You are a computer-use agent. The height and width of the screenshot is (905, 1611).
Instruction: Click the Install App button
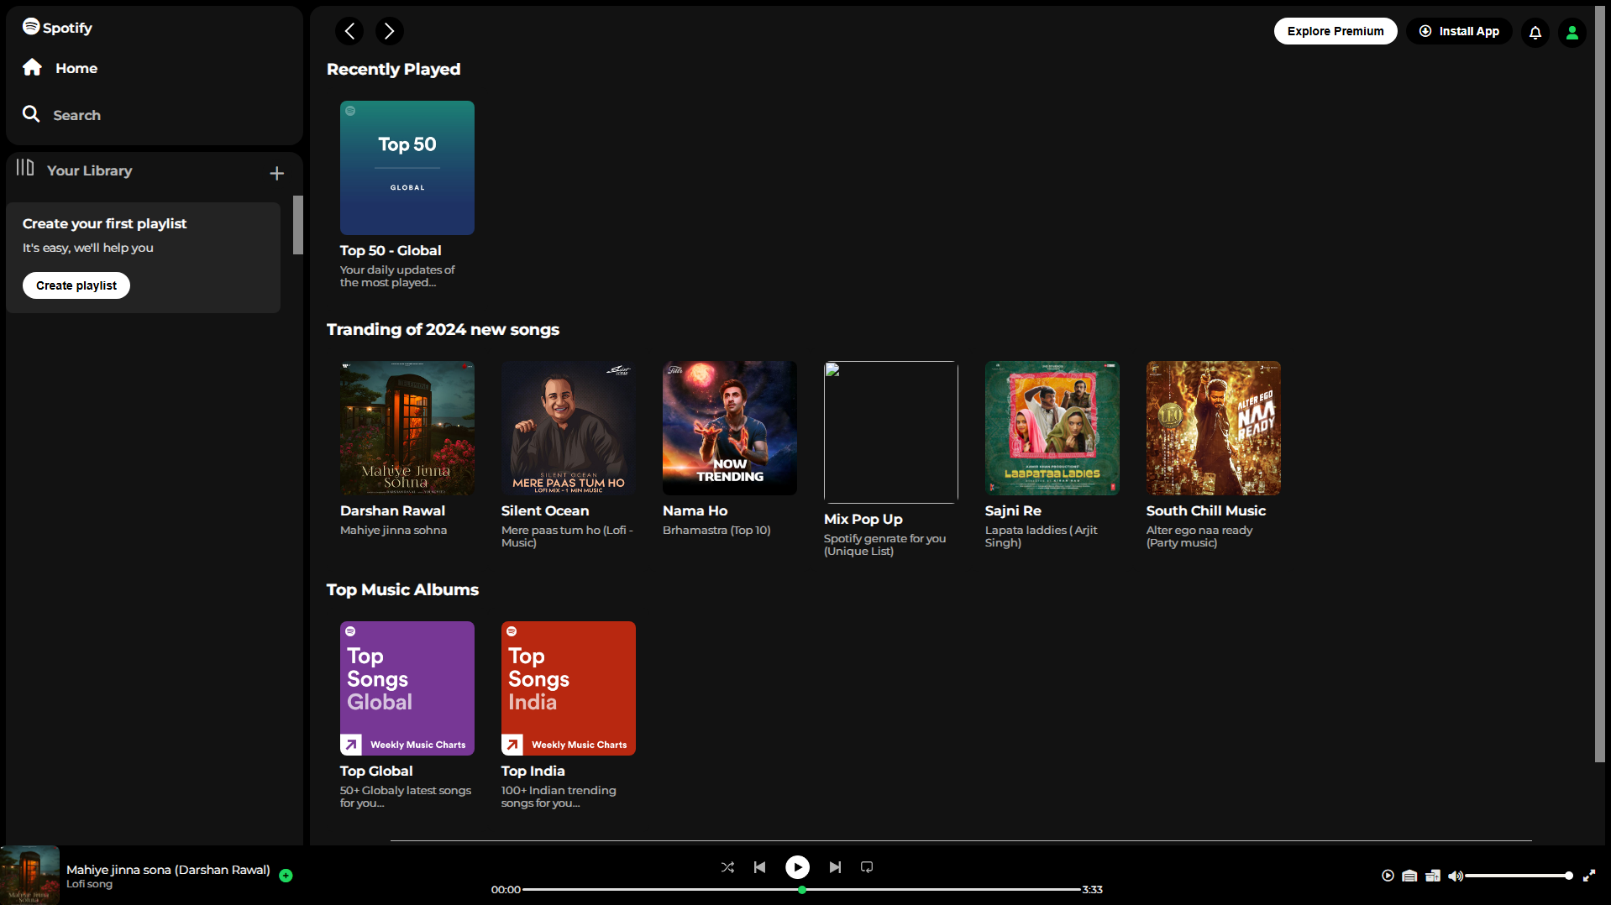(1459, 31)
